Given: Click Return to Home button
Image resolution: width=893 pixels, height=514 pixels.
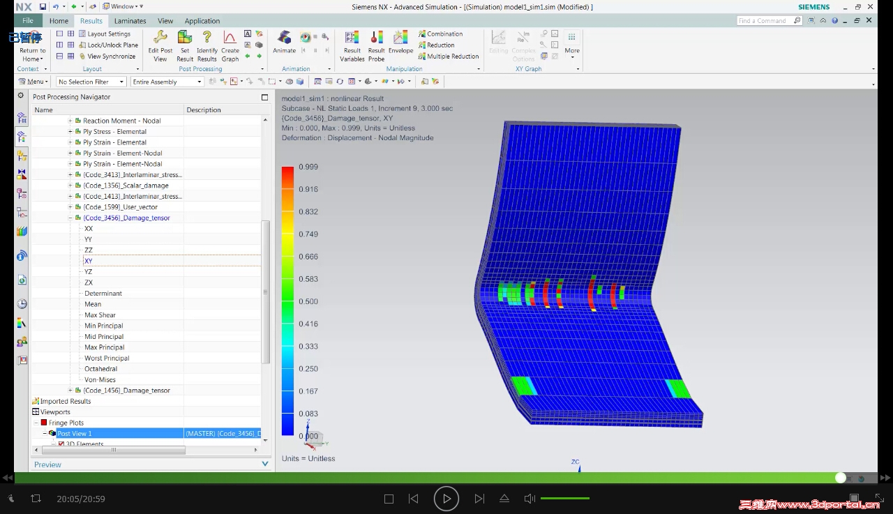Looking at the screenshot, I should [32, 45].
